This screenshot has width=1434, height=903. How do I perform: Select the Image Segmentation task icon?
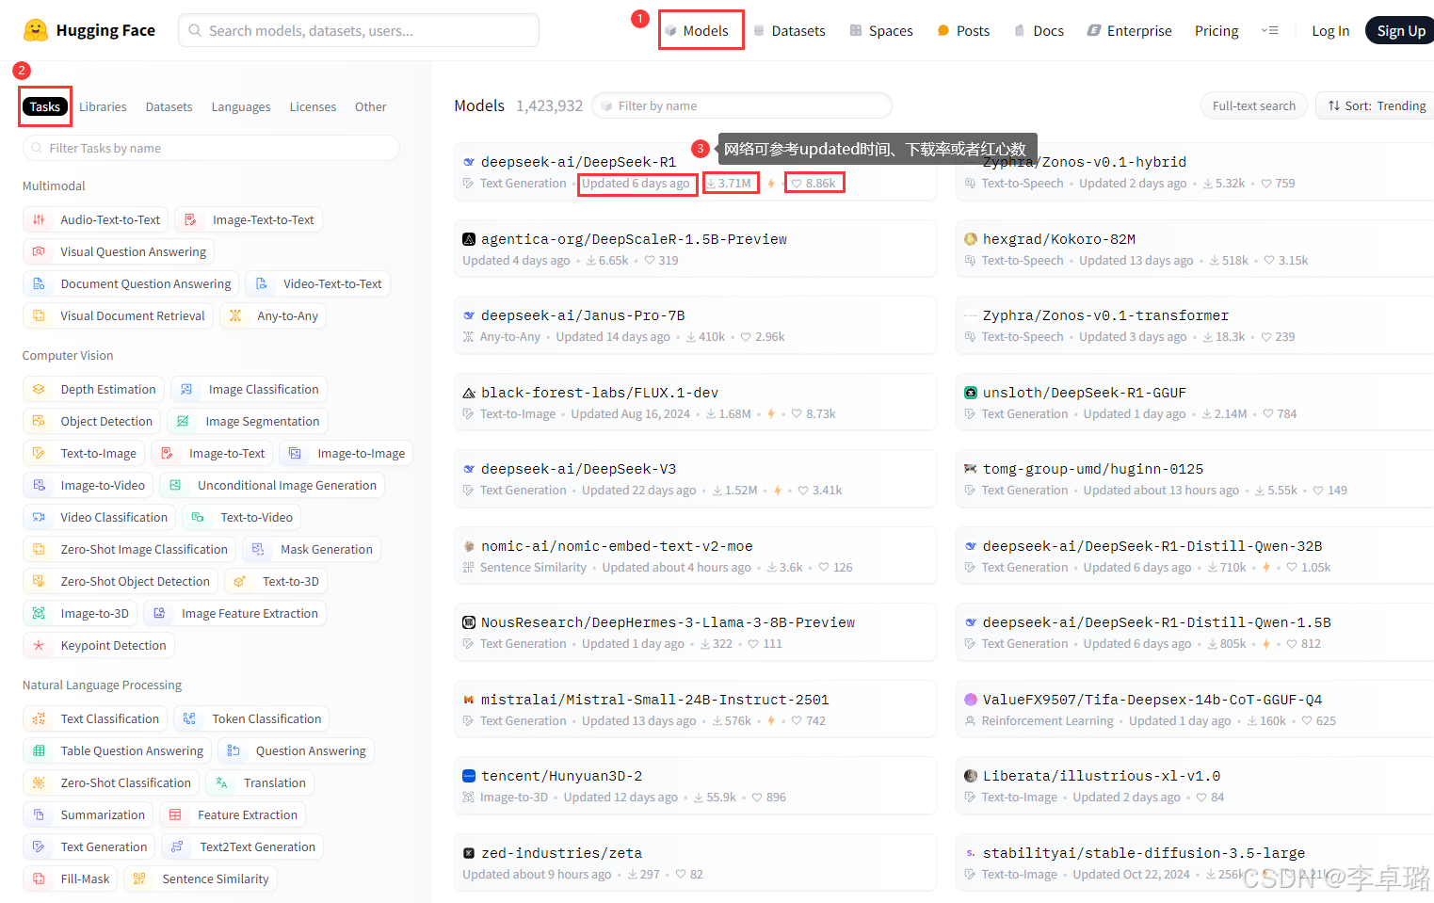pos(184,421)
